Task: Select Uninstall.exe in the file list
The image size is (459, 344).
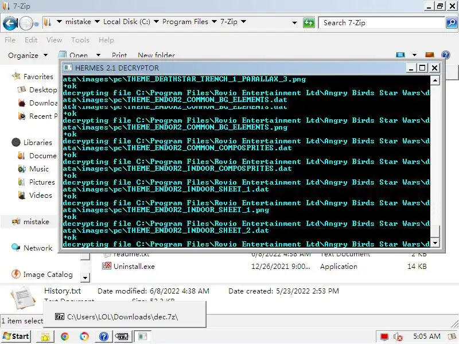Action: coord(134,267)
